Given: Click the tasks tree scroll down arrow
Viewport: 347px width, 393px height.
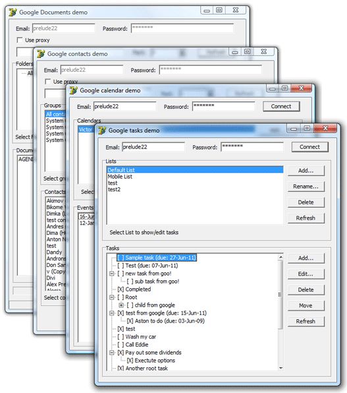Looking at the screenshot, I should [280, 368].
